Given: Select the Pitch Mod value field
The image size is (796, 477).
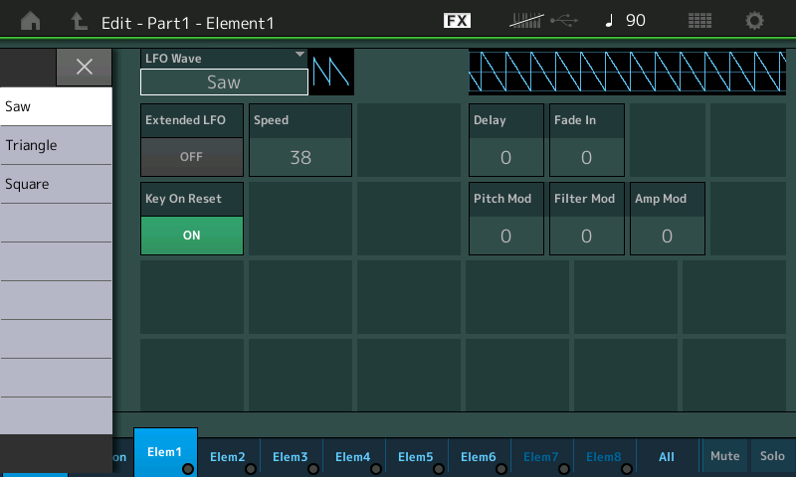Looking at the screenshot, I should tap(505, 236).
